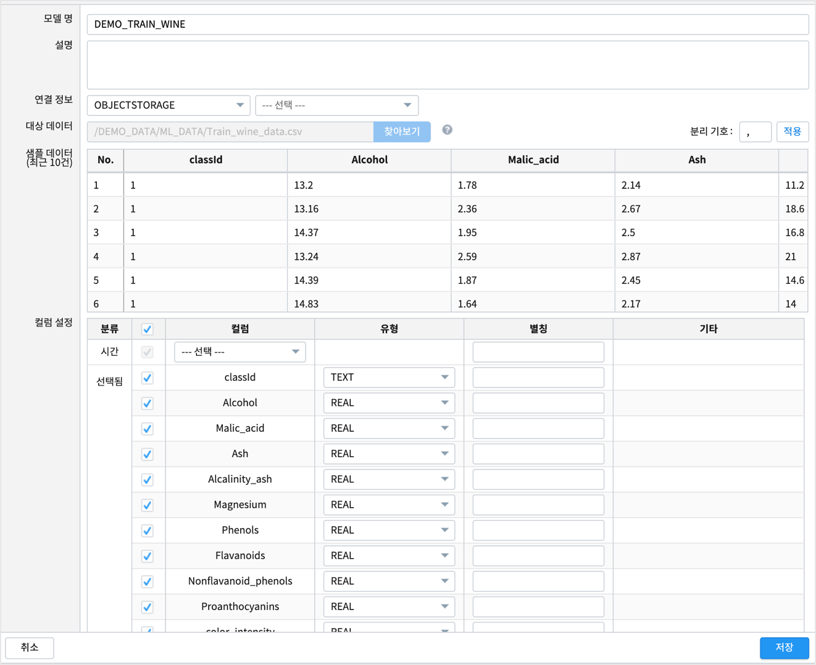Open the 시간 column selection dropdown
Screen dimensions: 816x665
pyautogui.click(x=240, y=352)
